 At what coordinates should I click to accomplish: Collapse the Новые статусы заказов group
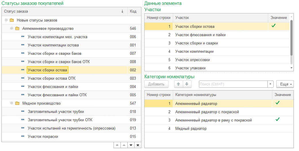tap(6, 20)
